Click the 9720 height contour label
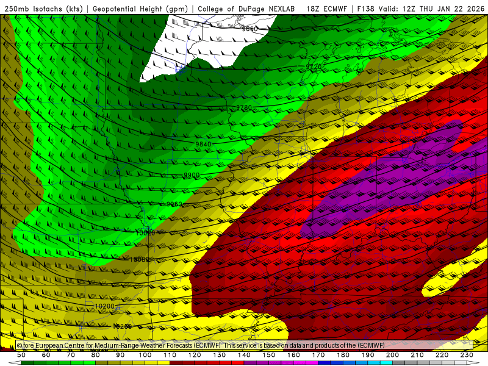Viewport: 488px width, 366px height. click(x=314, y=67)
